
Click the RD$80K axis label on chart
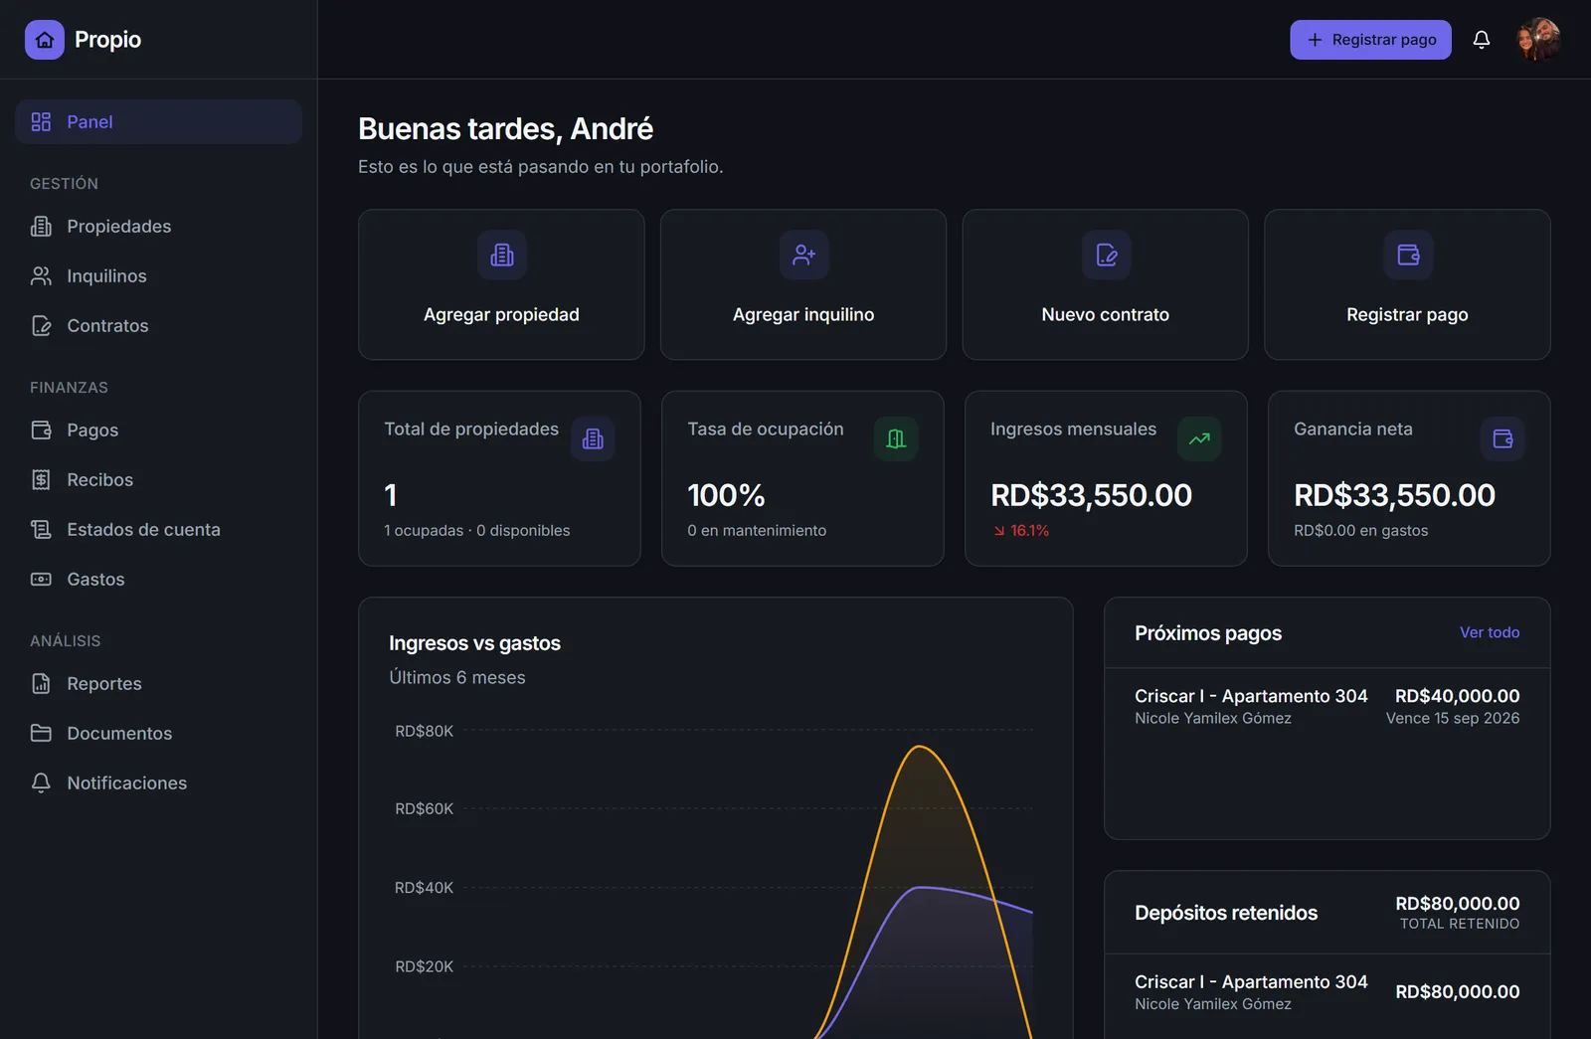(424, 731)
